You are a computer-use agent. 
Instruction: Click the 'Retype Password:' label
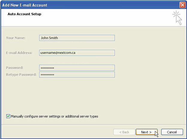(21, 75)
